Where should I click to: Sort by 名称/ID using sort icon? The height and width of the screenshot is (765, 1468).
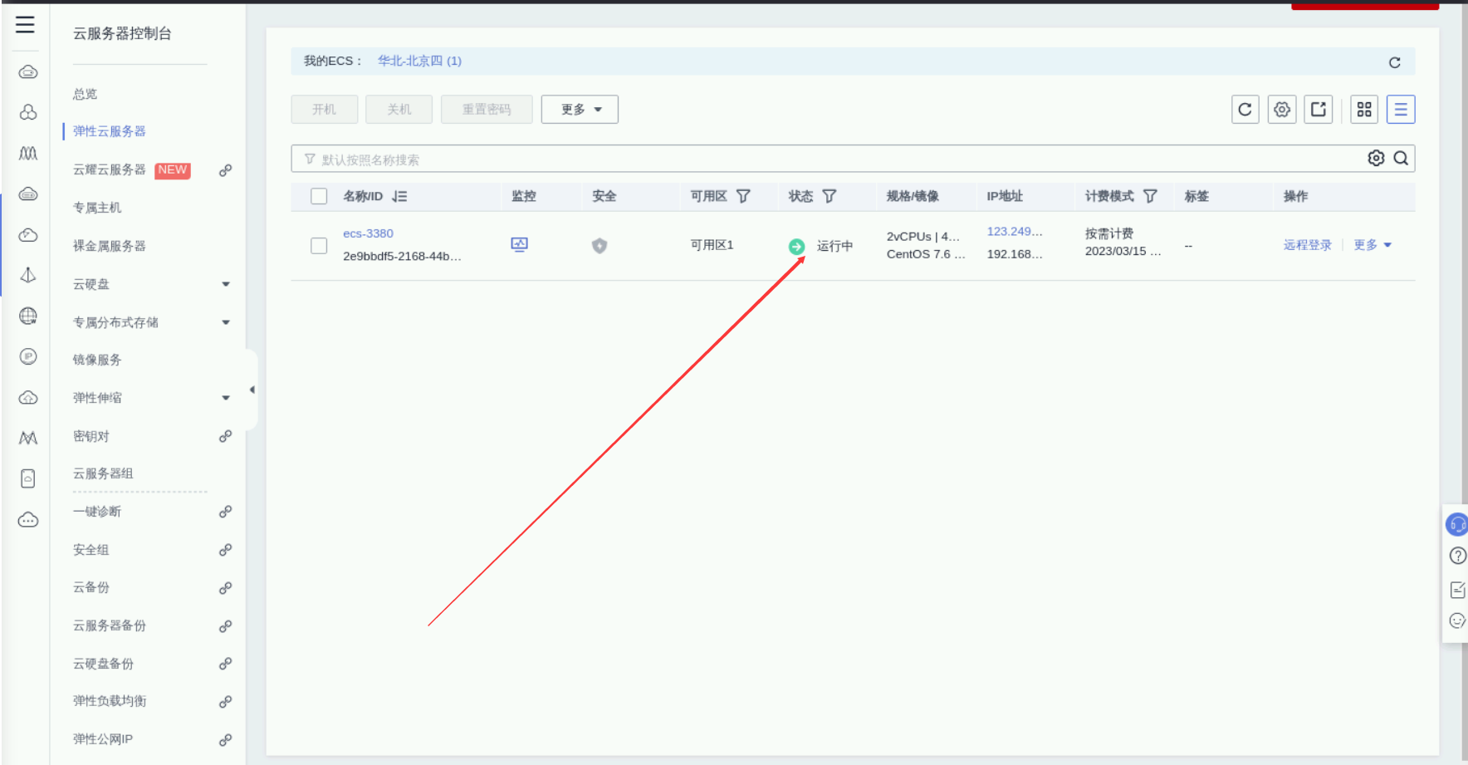tap(400, 197)
